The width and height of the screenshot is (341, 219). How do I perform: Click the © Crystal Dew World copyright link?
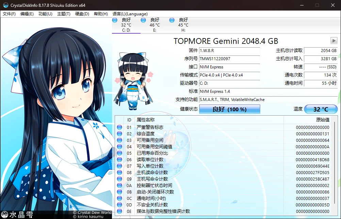92,213
